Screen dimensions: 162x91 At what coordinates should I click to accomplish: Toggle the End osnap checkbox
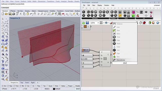[3, 86]
